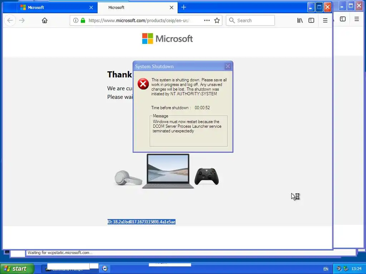The width and height of the screenshot is (366, 274).
Task: Click the green padlock security icon
Action: click(x=83, y=20)
